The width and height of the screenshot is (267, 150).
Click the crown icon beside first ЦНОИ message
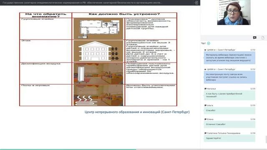pyautogui.click(x=205, y=50)
